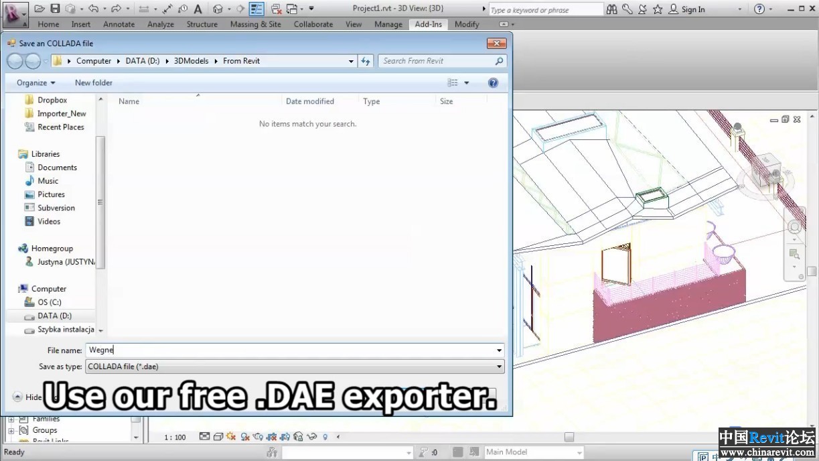Screen dimensions: 819x461
Task: Click the Switch Windows icon
Action: point(292,9)
